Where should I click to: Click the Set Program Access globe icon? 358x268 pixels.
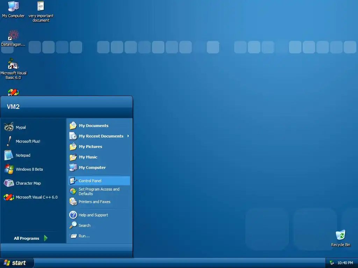(x=73, y=191)
